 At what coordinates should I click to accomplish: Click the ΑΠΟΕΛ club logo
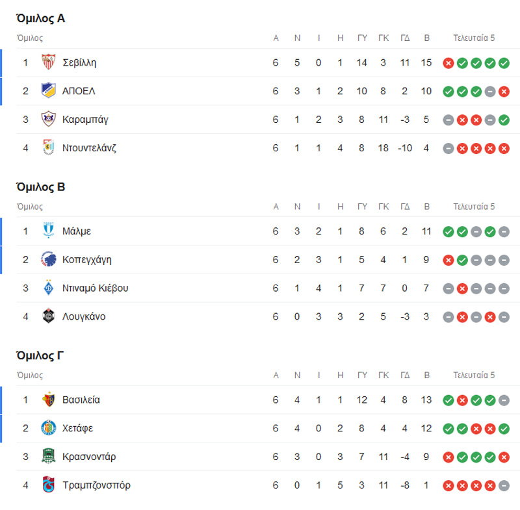(x=48, y=91)
